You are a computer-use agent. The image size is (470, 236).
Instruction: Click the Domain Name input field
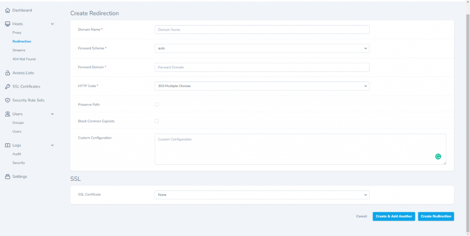262,29
